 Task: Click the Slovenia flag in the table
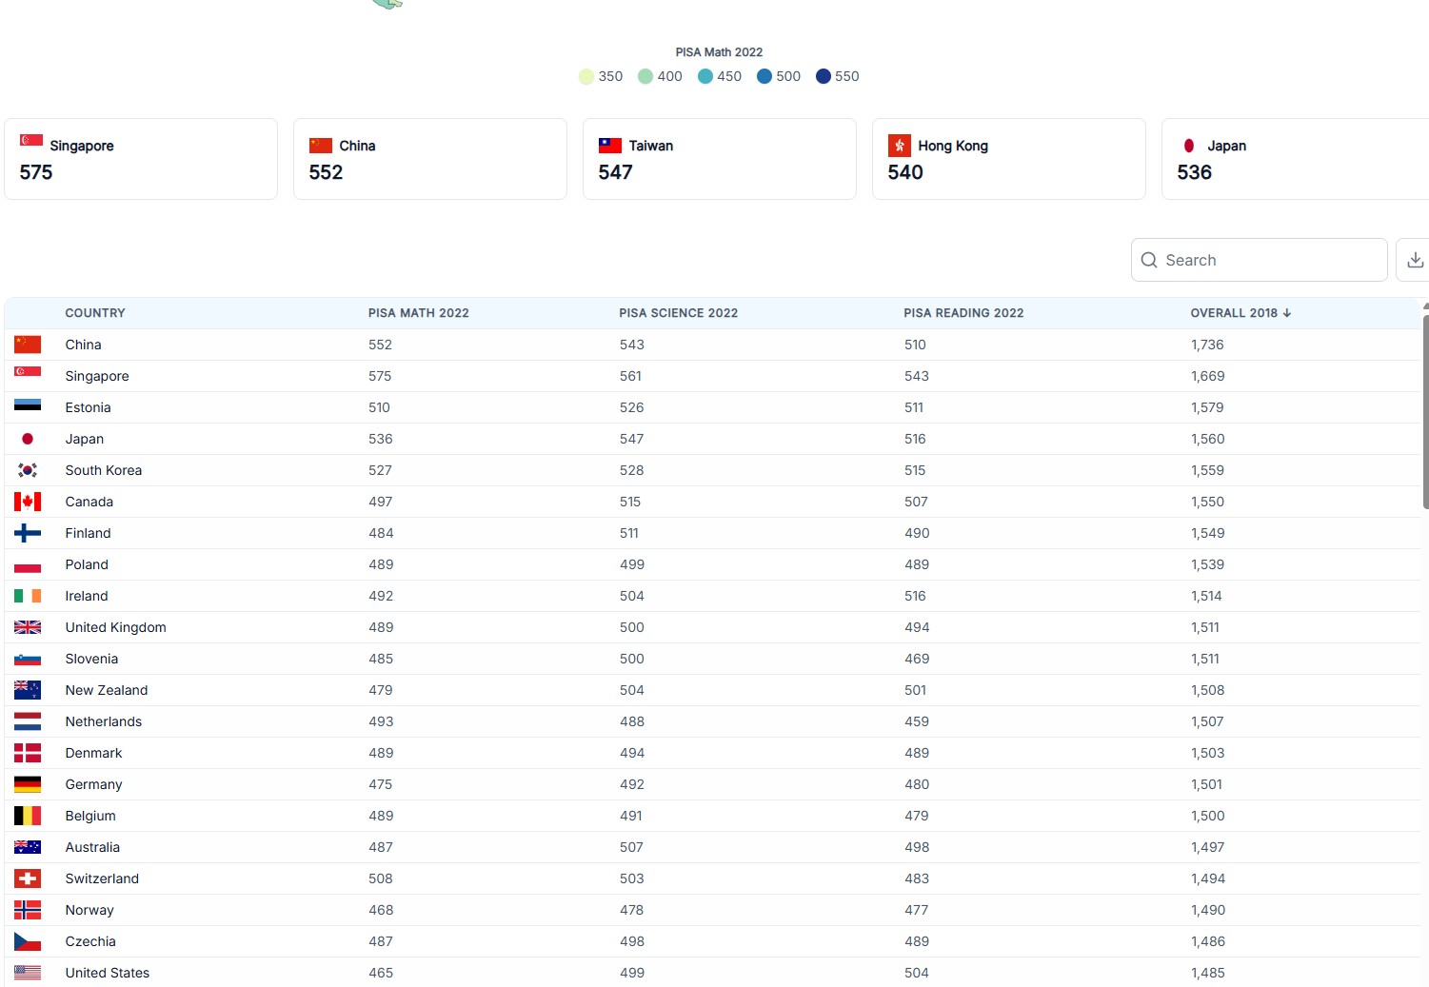[x=28, y=659]
